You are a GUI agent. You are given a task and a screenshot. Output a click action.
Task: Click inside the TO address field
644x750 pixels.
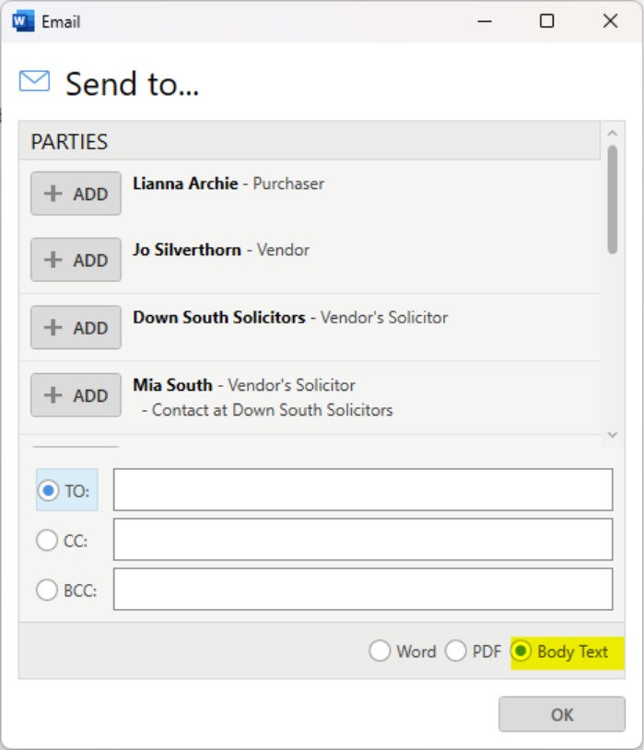pos(362,489)
